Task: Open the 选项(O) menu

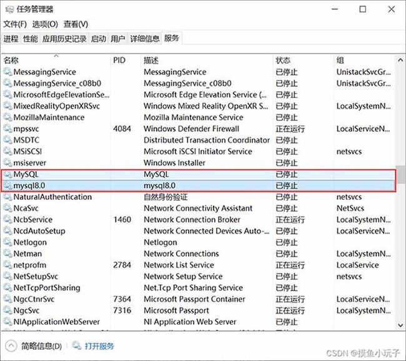Action: click(x=45, y=24)
